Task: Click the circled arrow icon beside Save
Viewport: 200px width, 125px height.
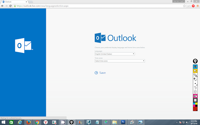Action: 96,73
